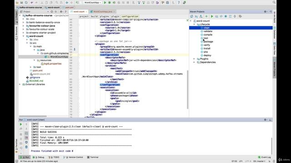Select the validate lifecycle phase
Screen dimensions: 291x163
pos(208,31)
